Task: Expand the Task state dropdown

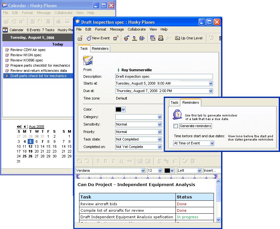Action: (x=160, y=140)
